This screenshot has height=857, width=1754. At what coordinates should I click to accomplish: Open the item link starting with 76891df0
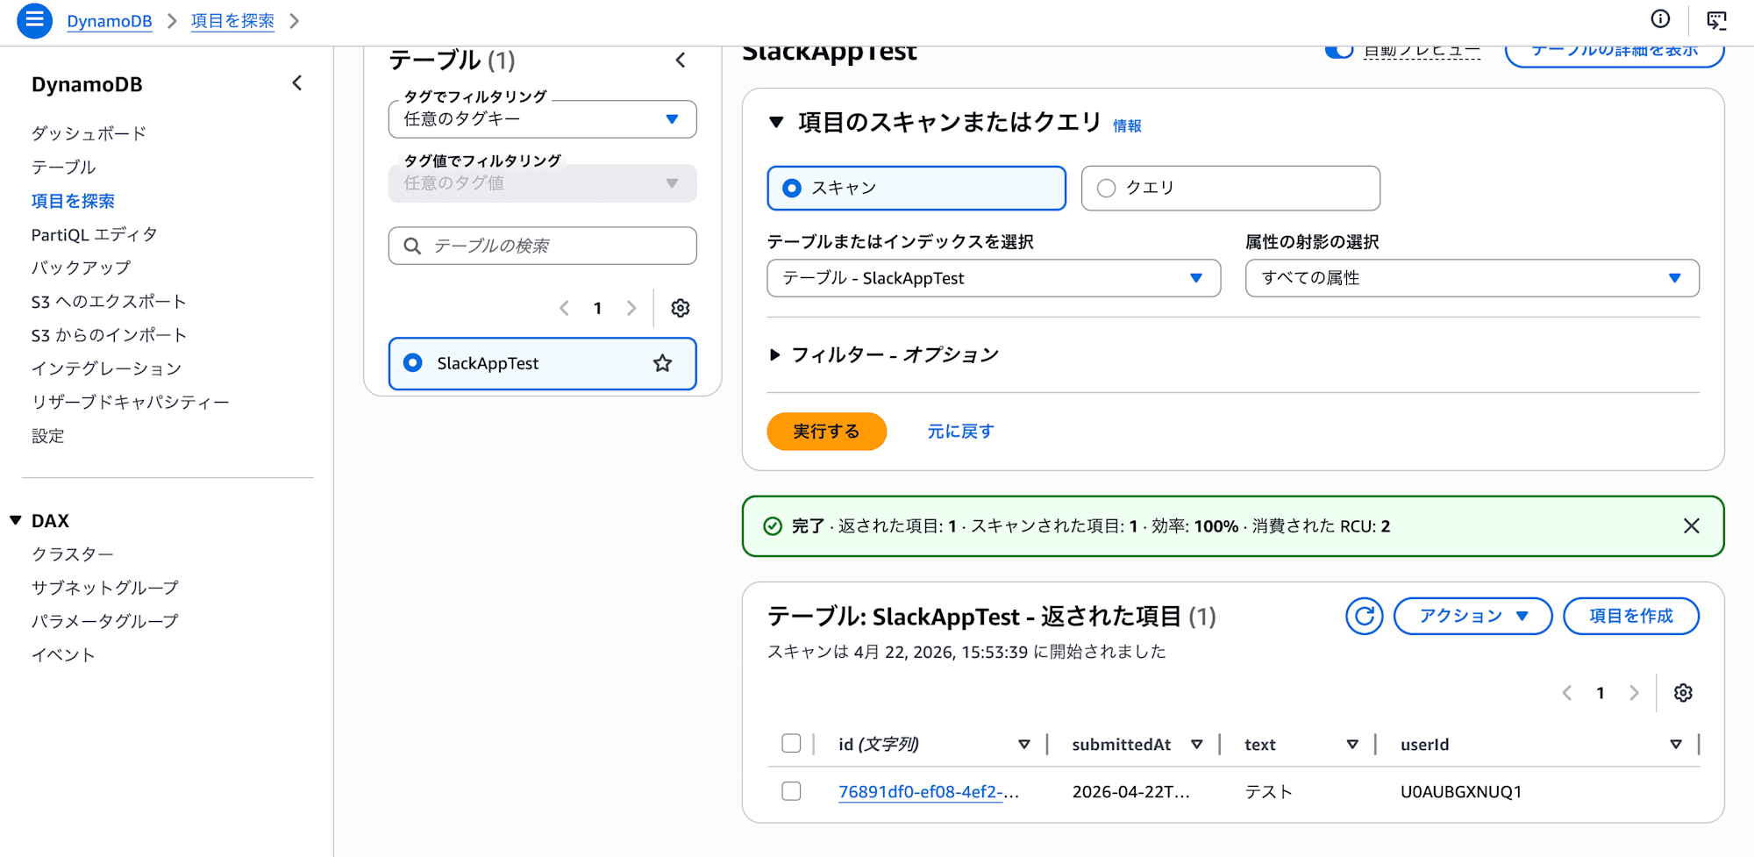(x=927, y=790)
